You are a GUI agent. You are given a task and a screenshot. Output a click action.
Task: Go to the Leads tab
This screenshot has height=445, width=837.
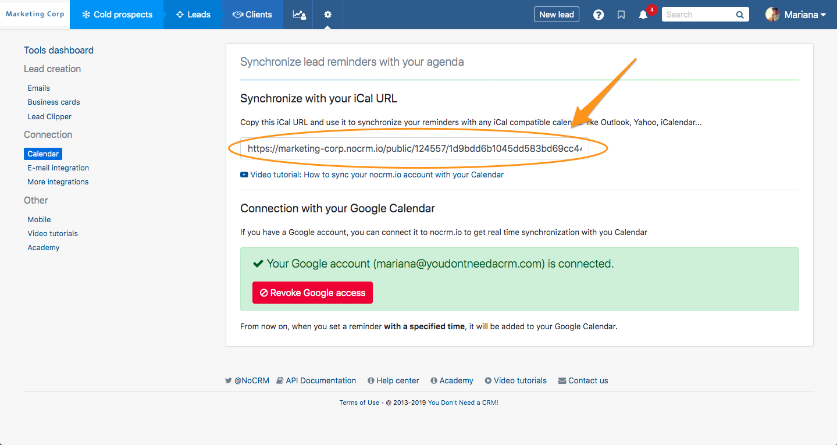coord(193,15)
